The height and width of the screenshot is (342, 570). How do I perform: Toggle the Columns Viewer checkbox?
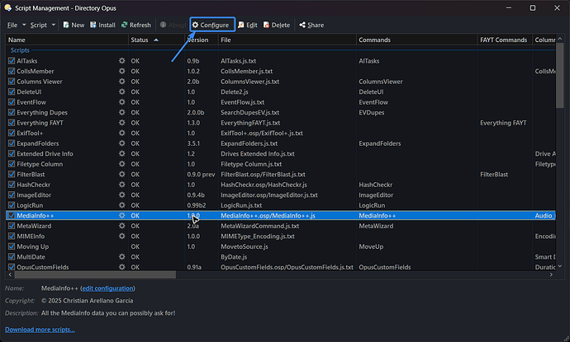click(x=12, y=82)
